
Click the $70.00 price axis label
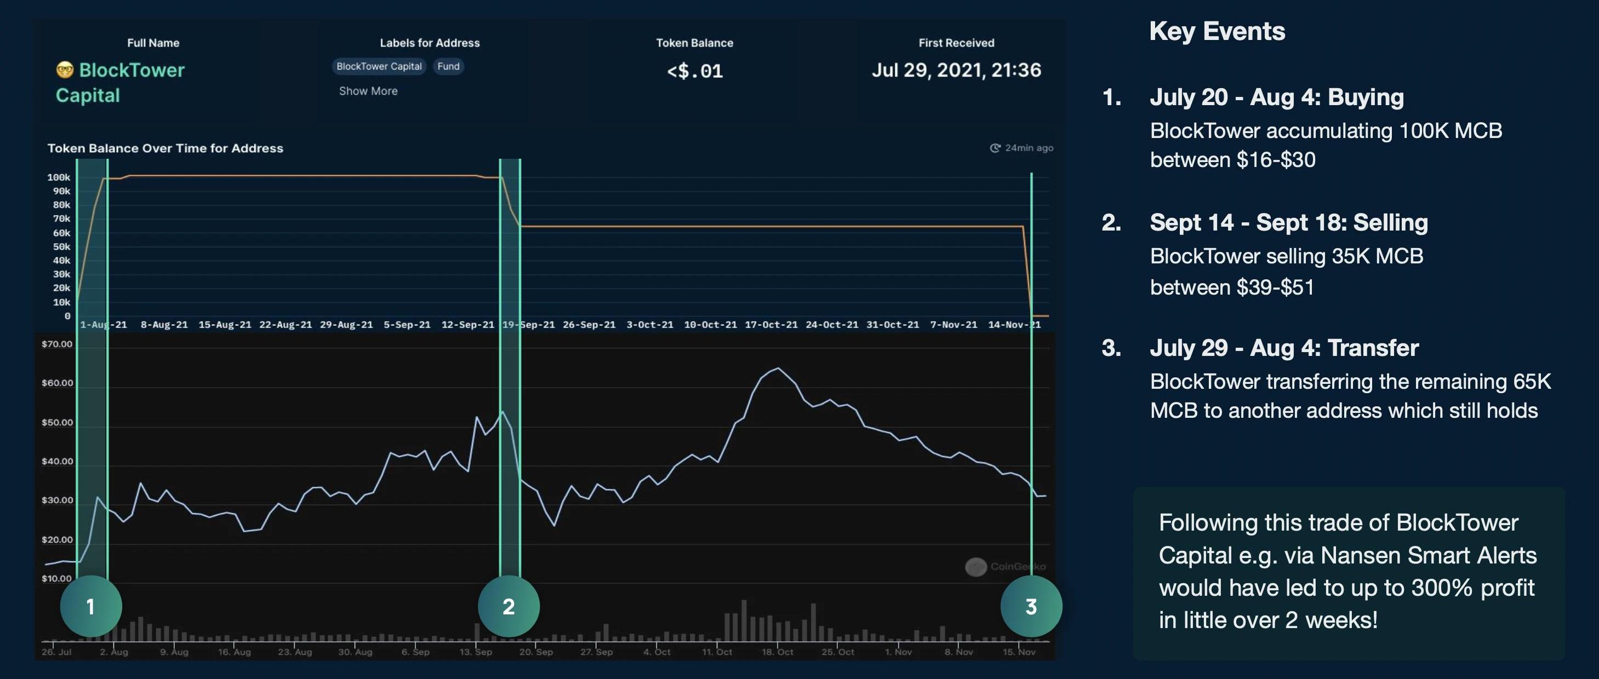point(57,344)
